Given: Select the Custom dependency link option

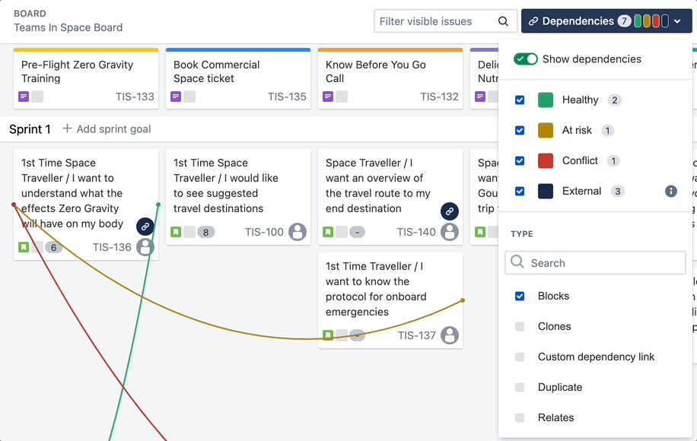Looking at the screenshot, I should point(596,357).
